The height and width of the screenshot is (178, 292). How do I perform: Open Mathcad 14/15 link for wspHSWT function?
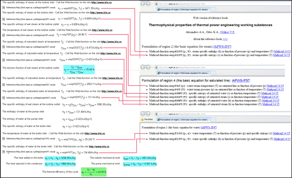271,101
